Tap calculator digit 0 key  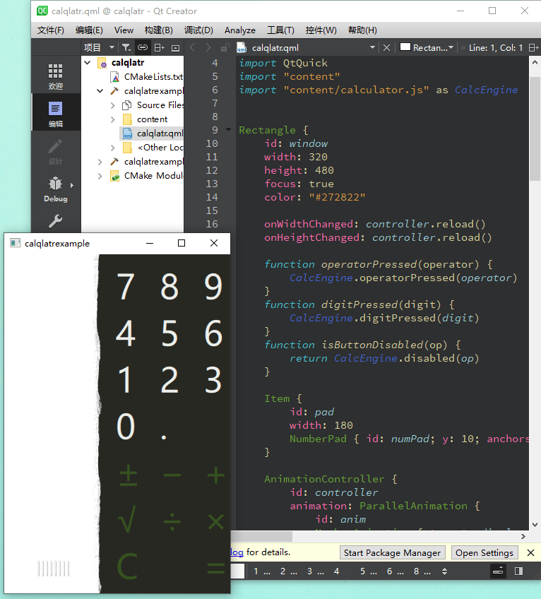(x=126, y=427)
